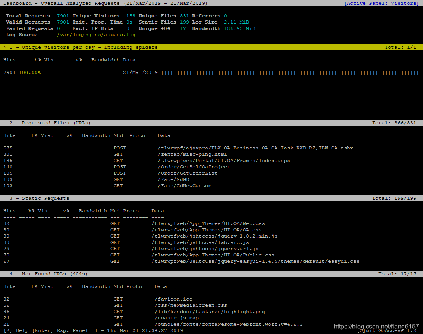This screenshot has height=334, width=423.
Task: Click the Unique Visitors value 158
Action: point(130,16)
